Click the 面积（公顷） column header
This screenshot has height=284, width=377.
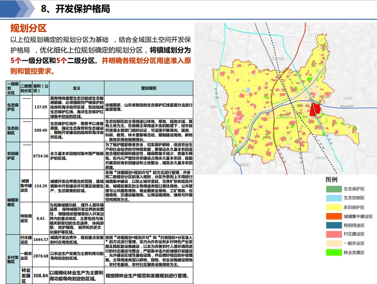click(41, 88)
